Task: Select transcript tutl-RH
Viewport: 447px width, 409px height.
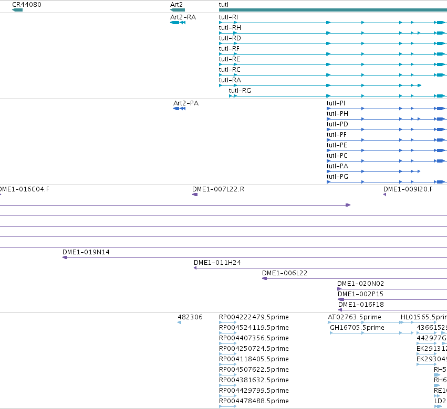Action: pos(230,28)
